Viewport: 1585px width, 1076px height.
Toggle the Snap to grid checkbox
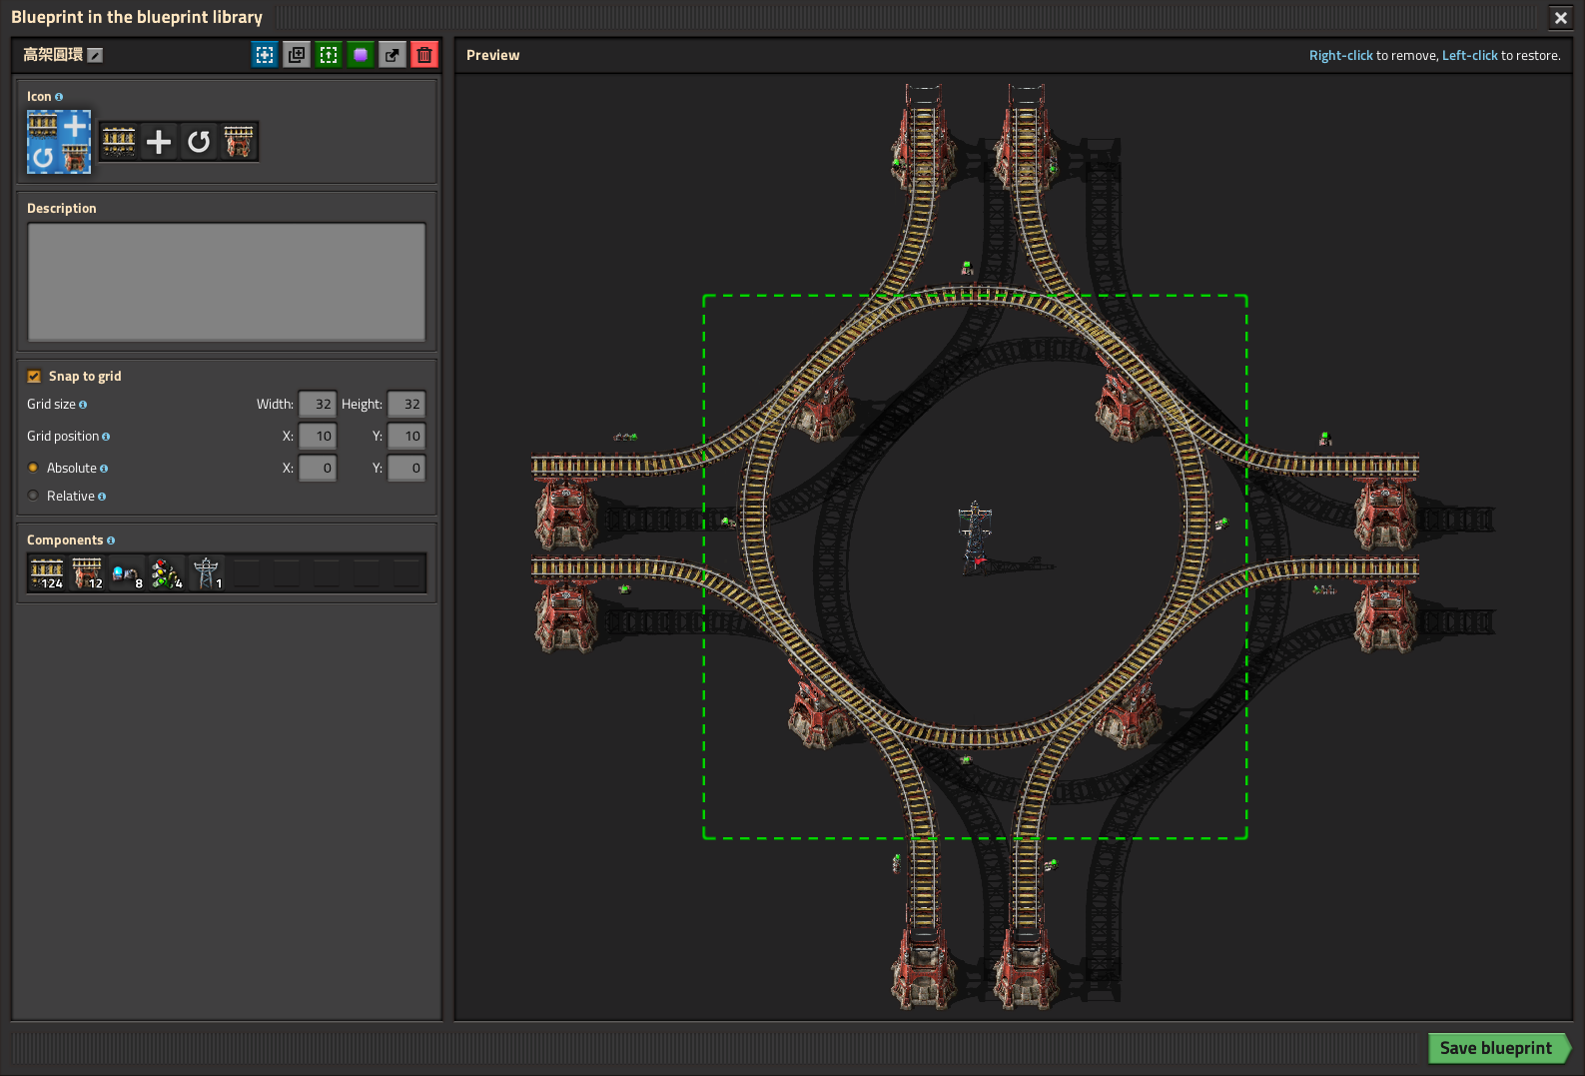coord(34,377)
